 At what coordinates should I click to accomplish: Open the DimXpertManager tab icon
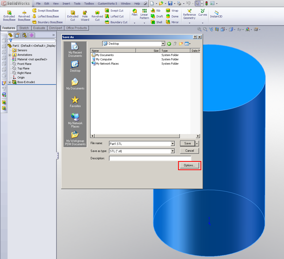[x=32, y=35]
